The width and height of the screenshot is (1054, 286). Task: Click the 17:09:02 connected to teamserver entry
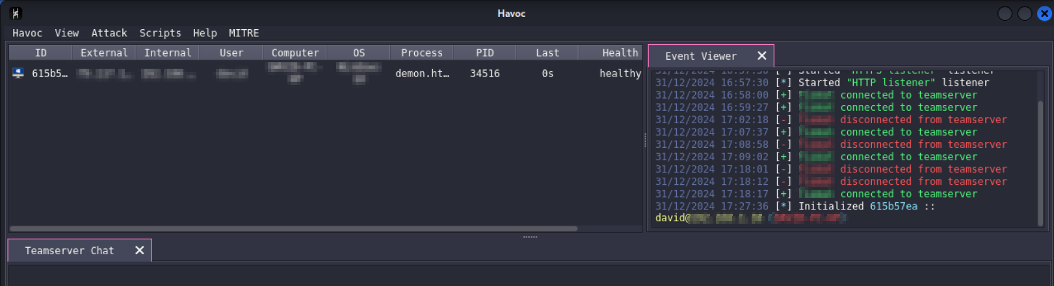tap(816, 156)
